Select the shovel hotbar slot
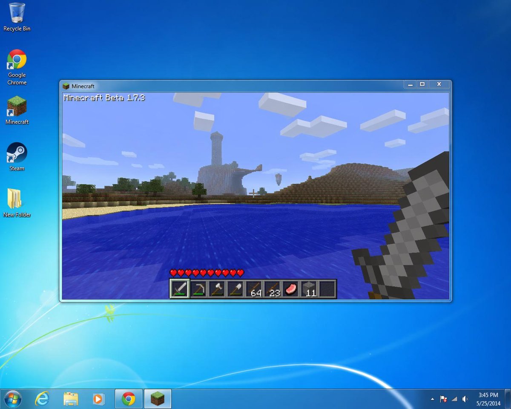 tap(235, 289)
